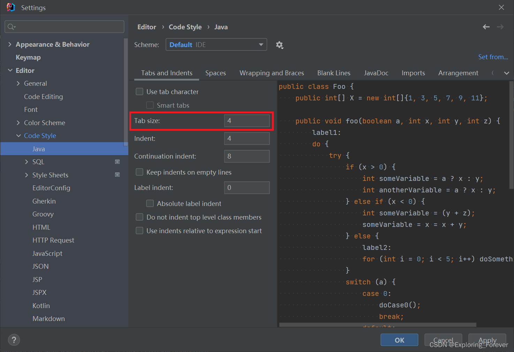Image resolution: width=514 pixels, height=352 pixels.
Task: Expand the Color Scheme node
Action: pos(18,123)
